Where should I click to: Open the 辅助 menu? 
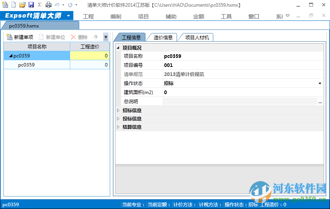click(171, 17)
